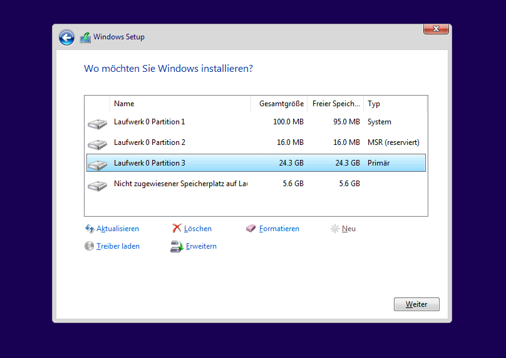506x358 pixels.
Task: Go back with the blue arrow button
Action: [x=67, y=37]
